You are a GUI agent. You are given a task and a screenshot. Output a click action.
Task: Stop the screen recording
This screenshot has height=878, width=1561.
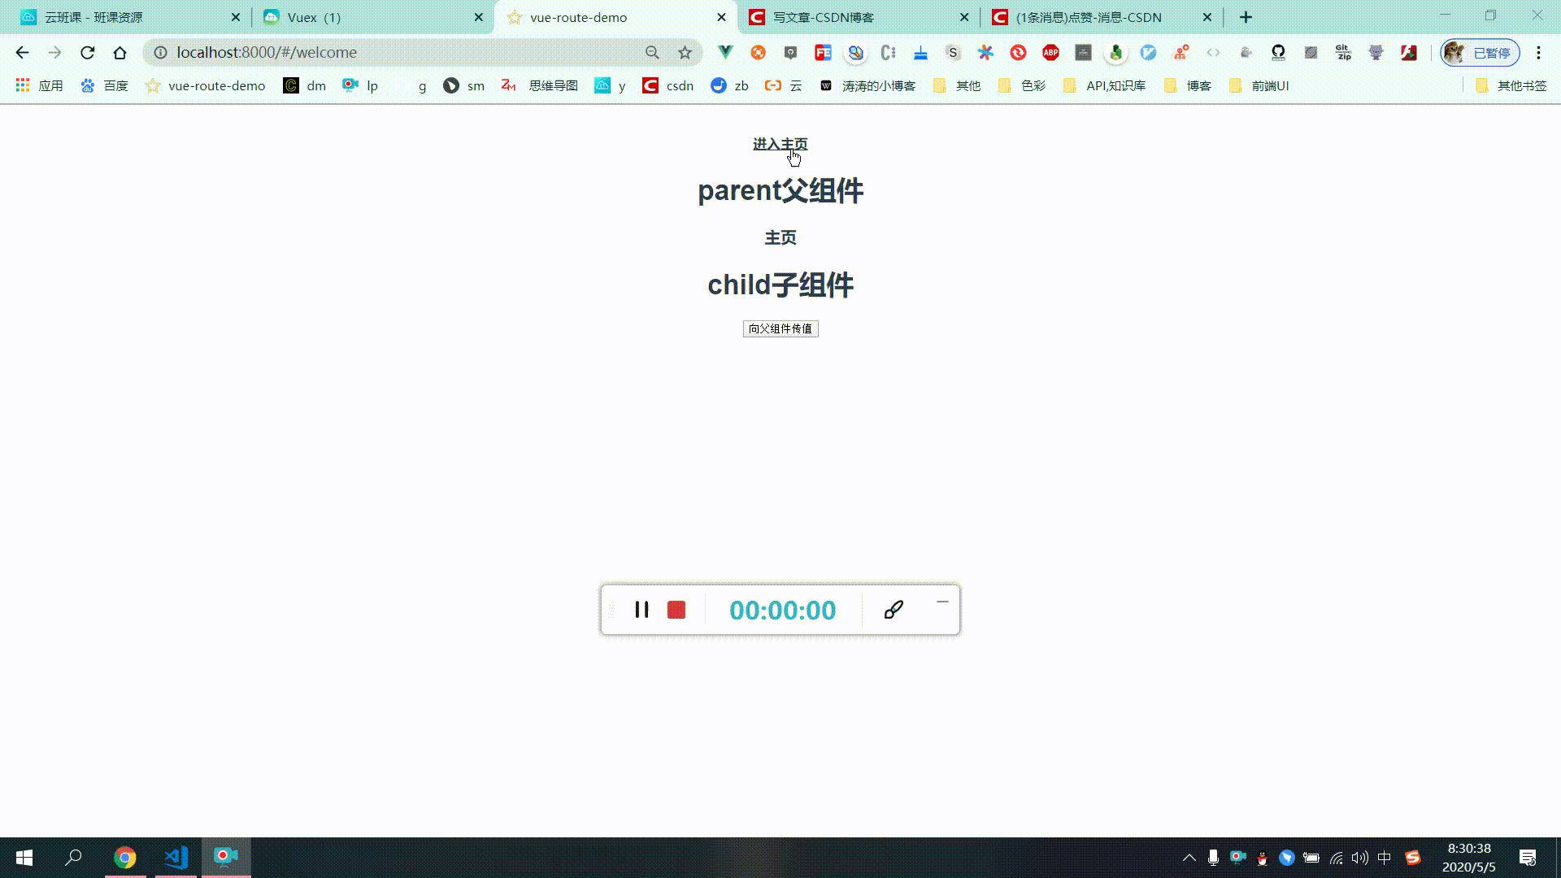click(x=676, y=610)
